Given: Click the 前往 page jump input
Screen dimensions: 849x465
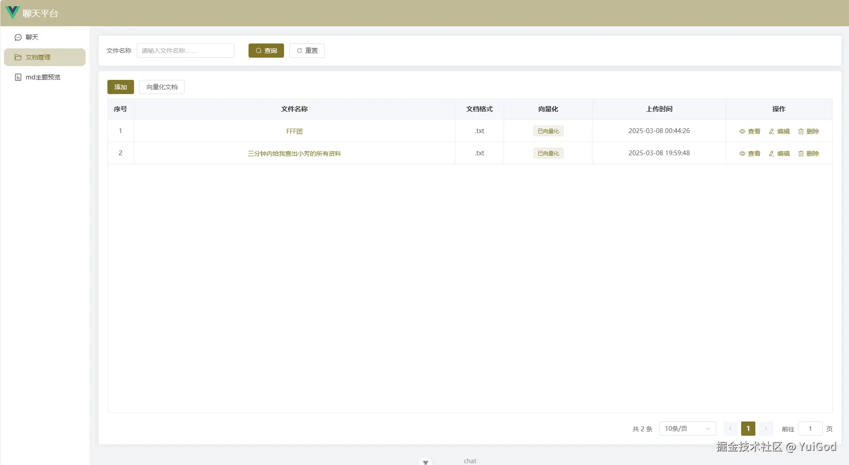Looking at the screenshot, I should pos(810,429).
